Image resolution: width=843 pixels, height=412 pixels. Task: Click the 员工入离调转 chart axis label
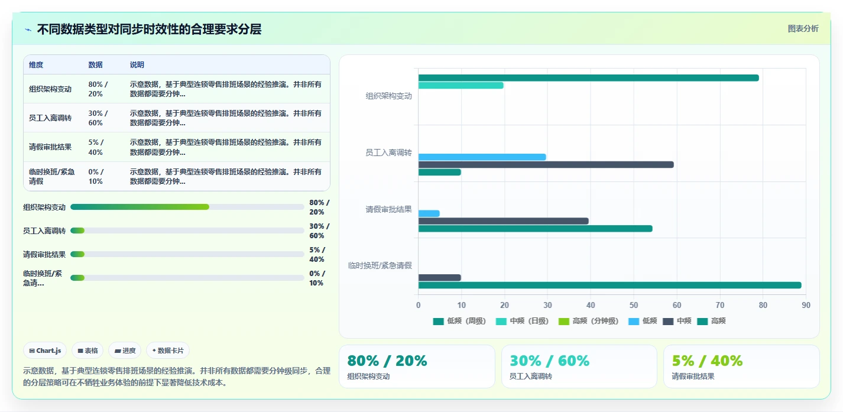click(388, 153)
